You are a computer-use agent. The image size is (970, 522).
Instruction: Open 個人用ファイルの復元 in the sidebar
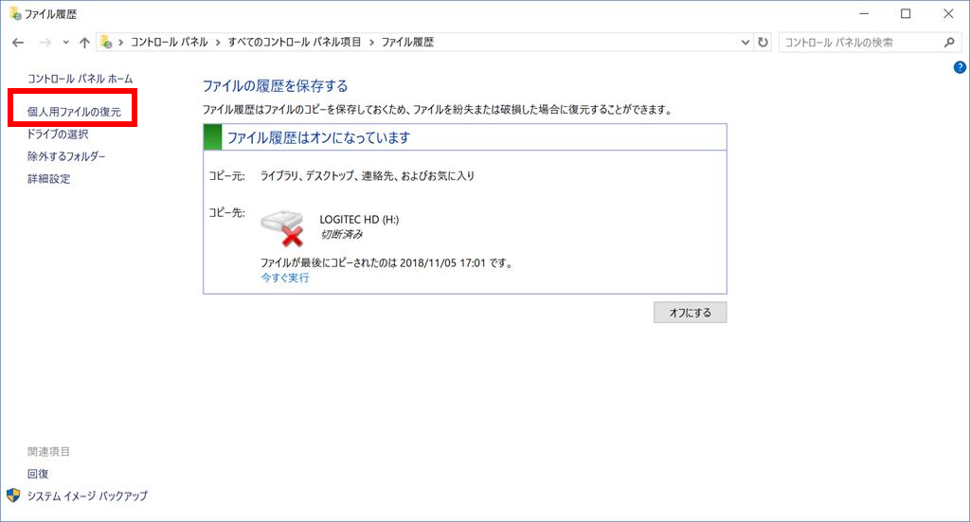[x=74, y=112]
